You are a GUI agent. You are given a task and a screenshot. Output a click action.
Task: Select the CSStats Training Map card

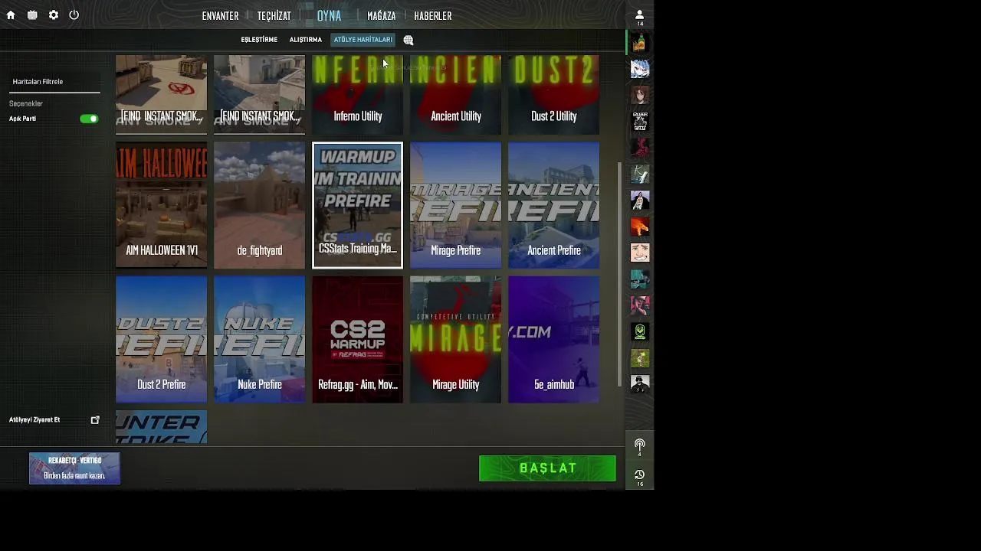[357, 205]
